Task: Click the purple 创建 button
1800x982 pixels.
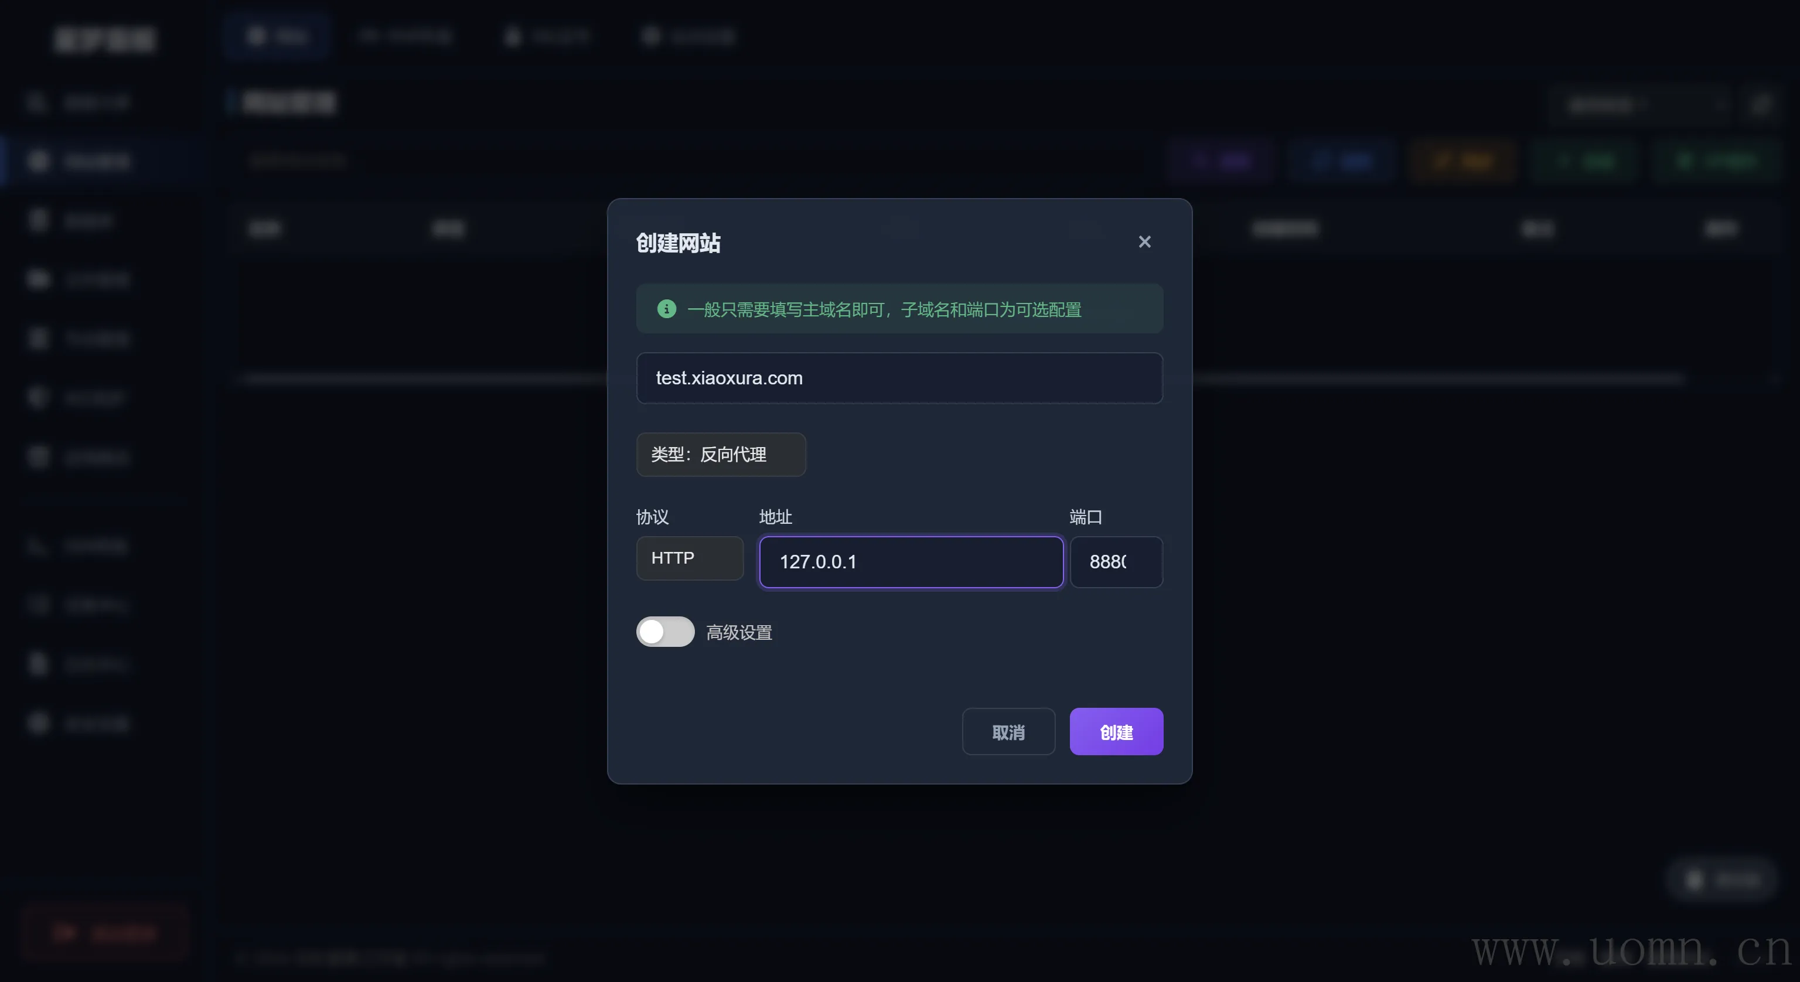Action: 1115,732
